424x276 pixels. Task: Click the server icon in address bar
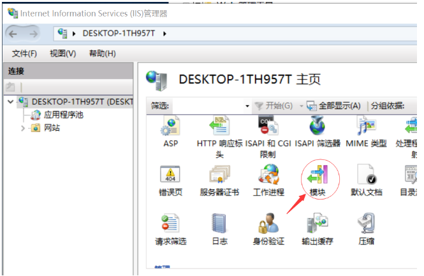coord(62,33)
